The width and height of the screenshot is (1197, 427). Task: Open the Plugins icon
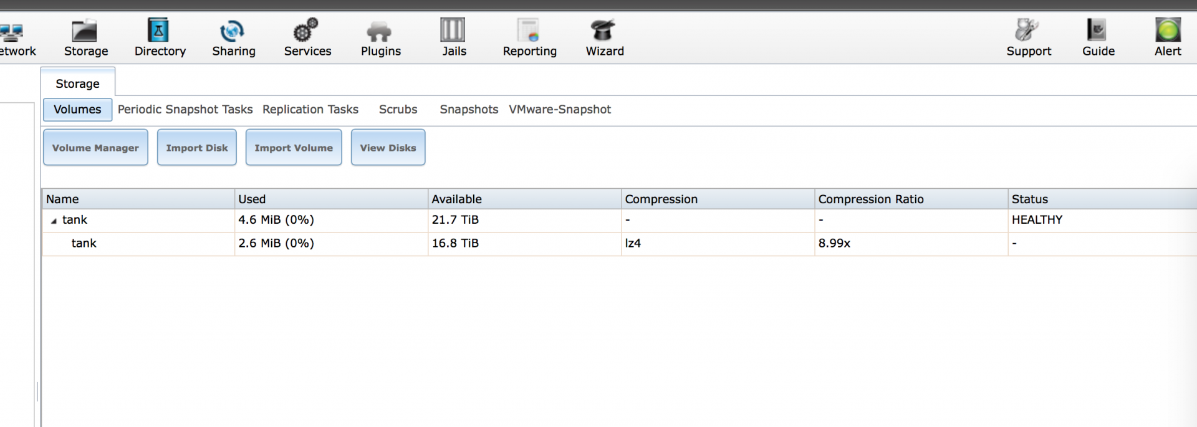[x=379, y=31]
